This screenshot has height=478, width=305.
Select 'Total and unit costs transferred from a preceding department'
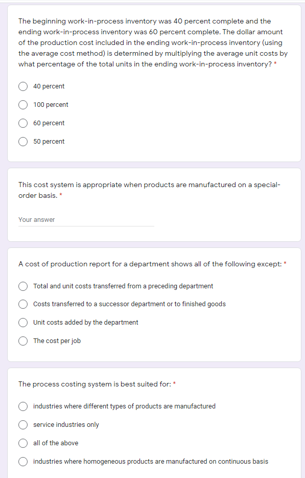pos(23,286)
